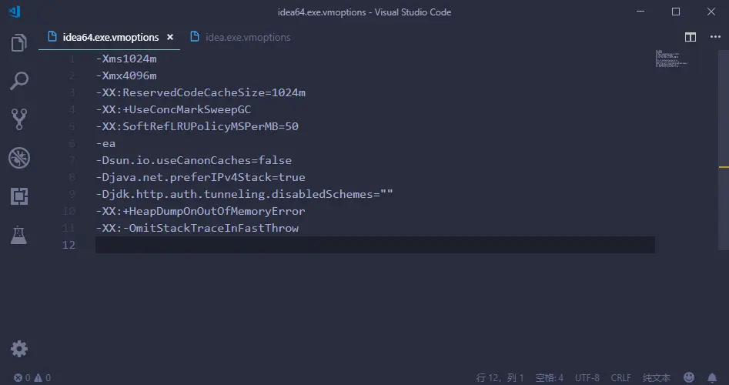
Task: Click the SoftRefLRUPolicyMSPerMB=50 line
Action: (x=197, y=126)
